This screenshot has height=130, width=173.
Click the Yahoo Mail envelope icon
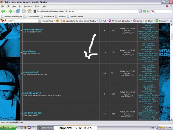(100, 21)
